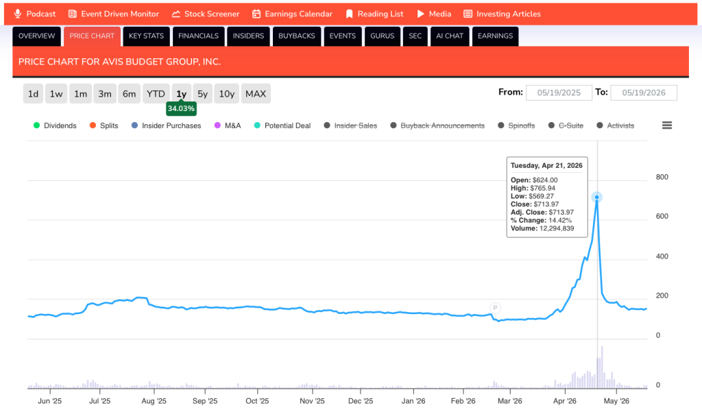The height and width of the screenshot is (412, 702).
Task: Click the From date field 05/19/2025
Action: (x=559, y=93)
